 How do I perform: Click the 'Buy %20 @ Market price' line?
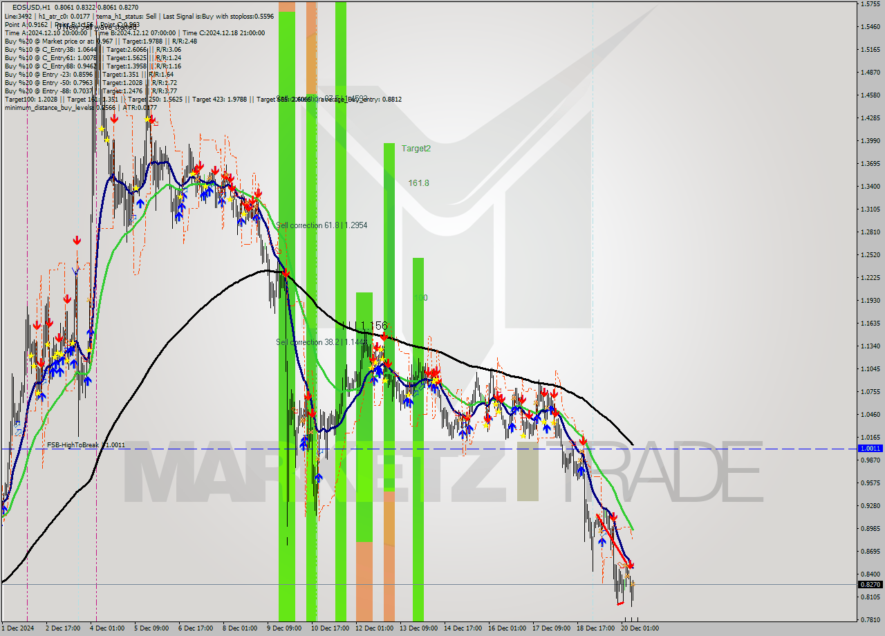pyautogui.click(x=101, y=41)
